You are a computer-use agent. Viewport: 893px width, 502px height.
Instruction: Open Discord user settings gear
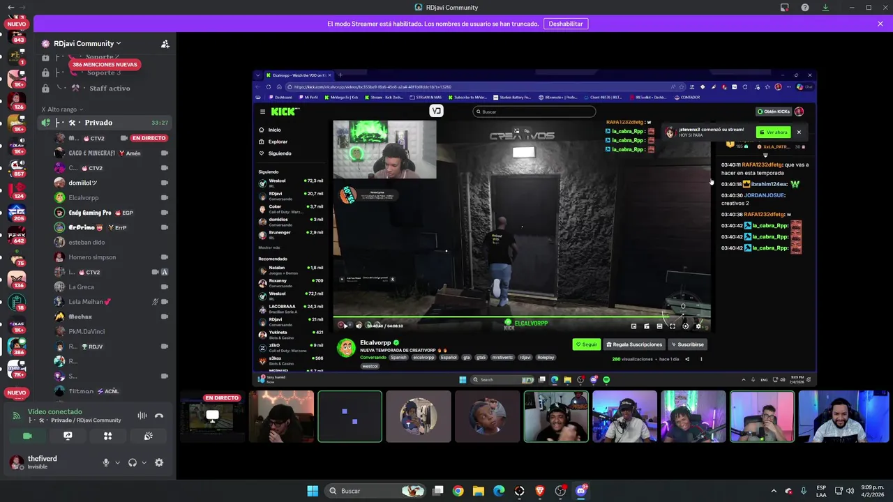point(159,462)
